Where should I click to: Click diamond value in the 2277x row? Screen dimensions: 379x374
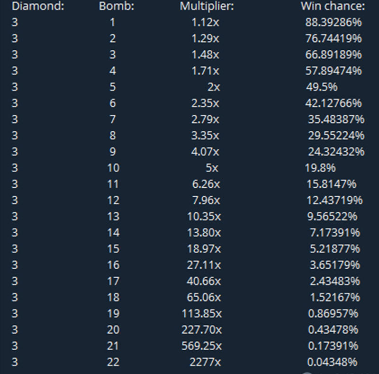pos(15,363)
